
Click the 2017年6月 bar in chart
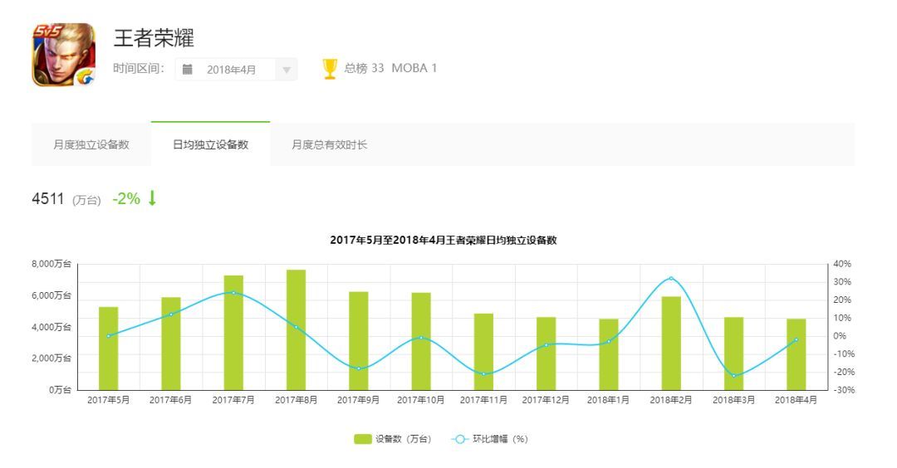tap(171, 344)
